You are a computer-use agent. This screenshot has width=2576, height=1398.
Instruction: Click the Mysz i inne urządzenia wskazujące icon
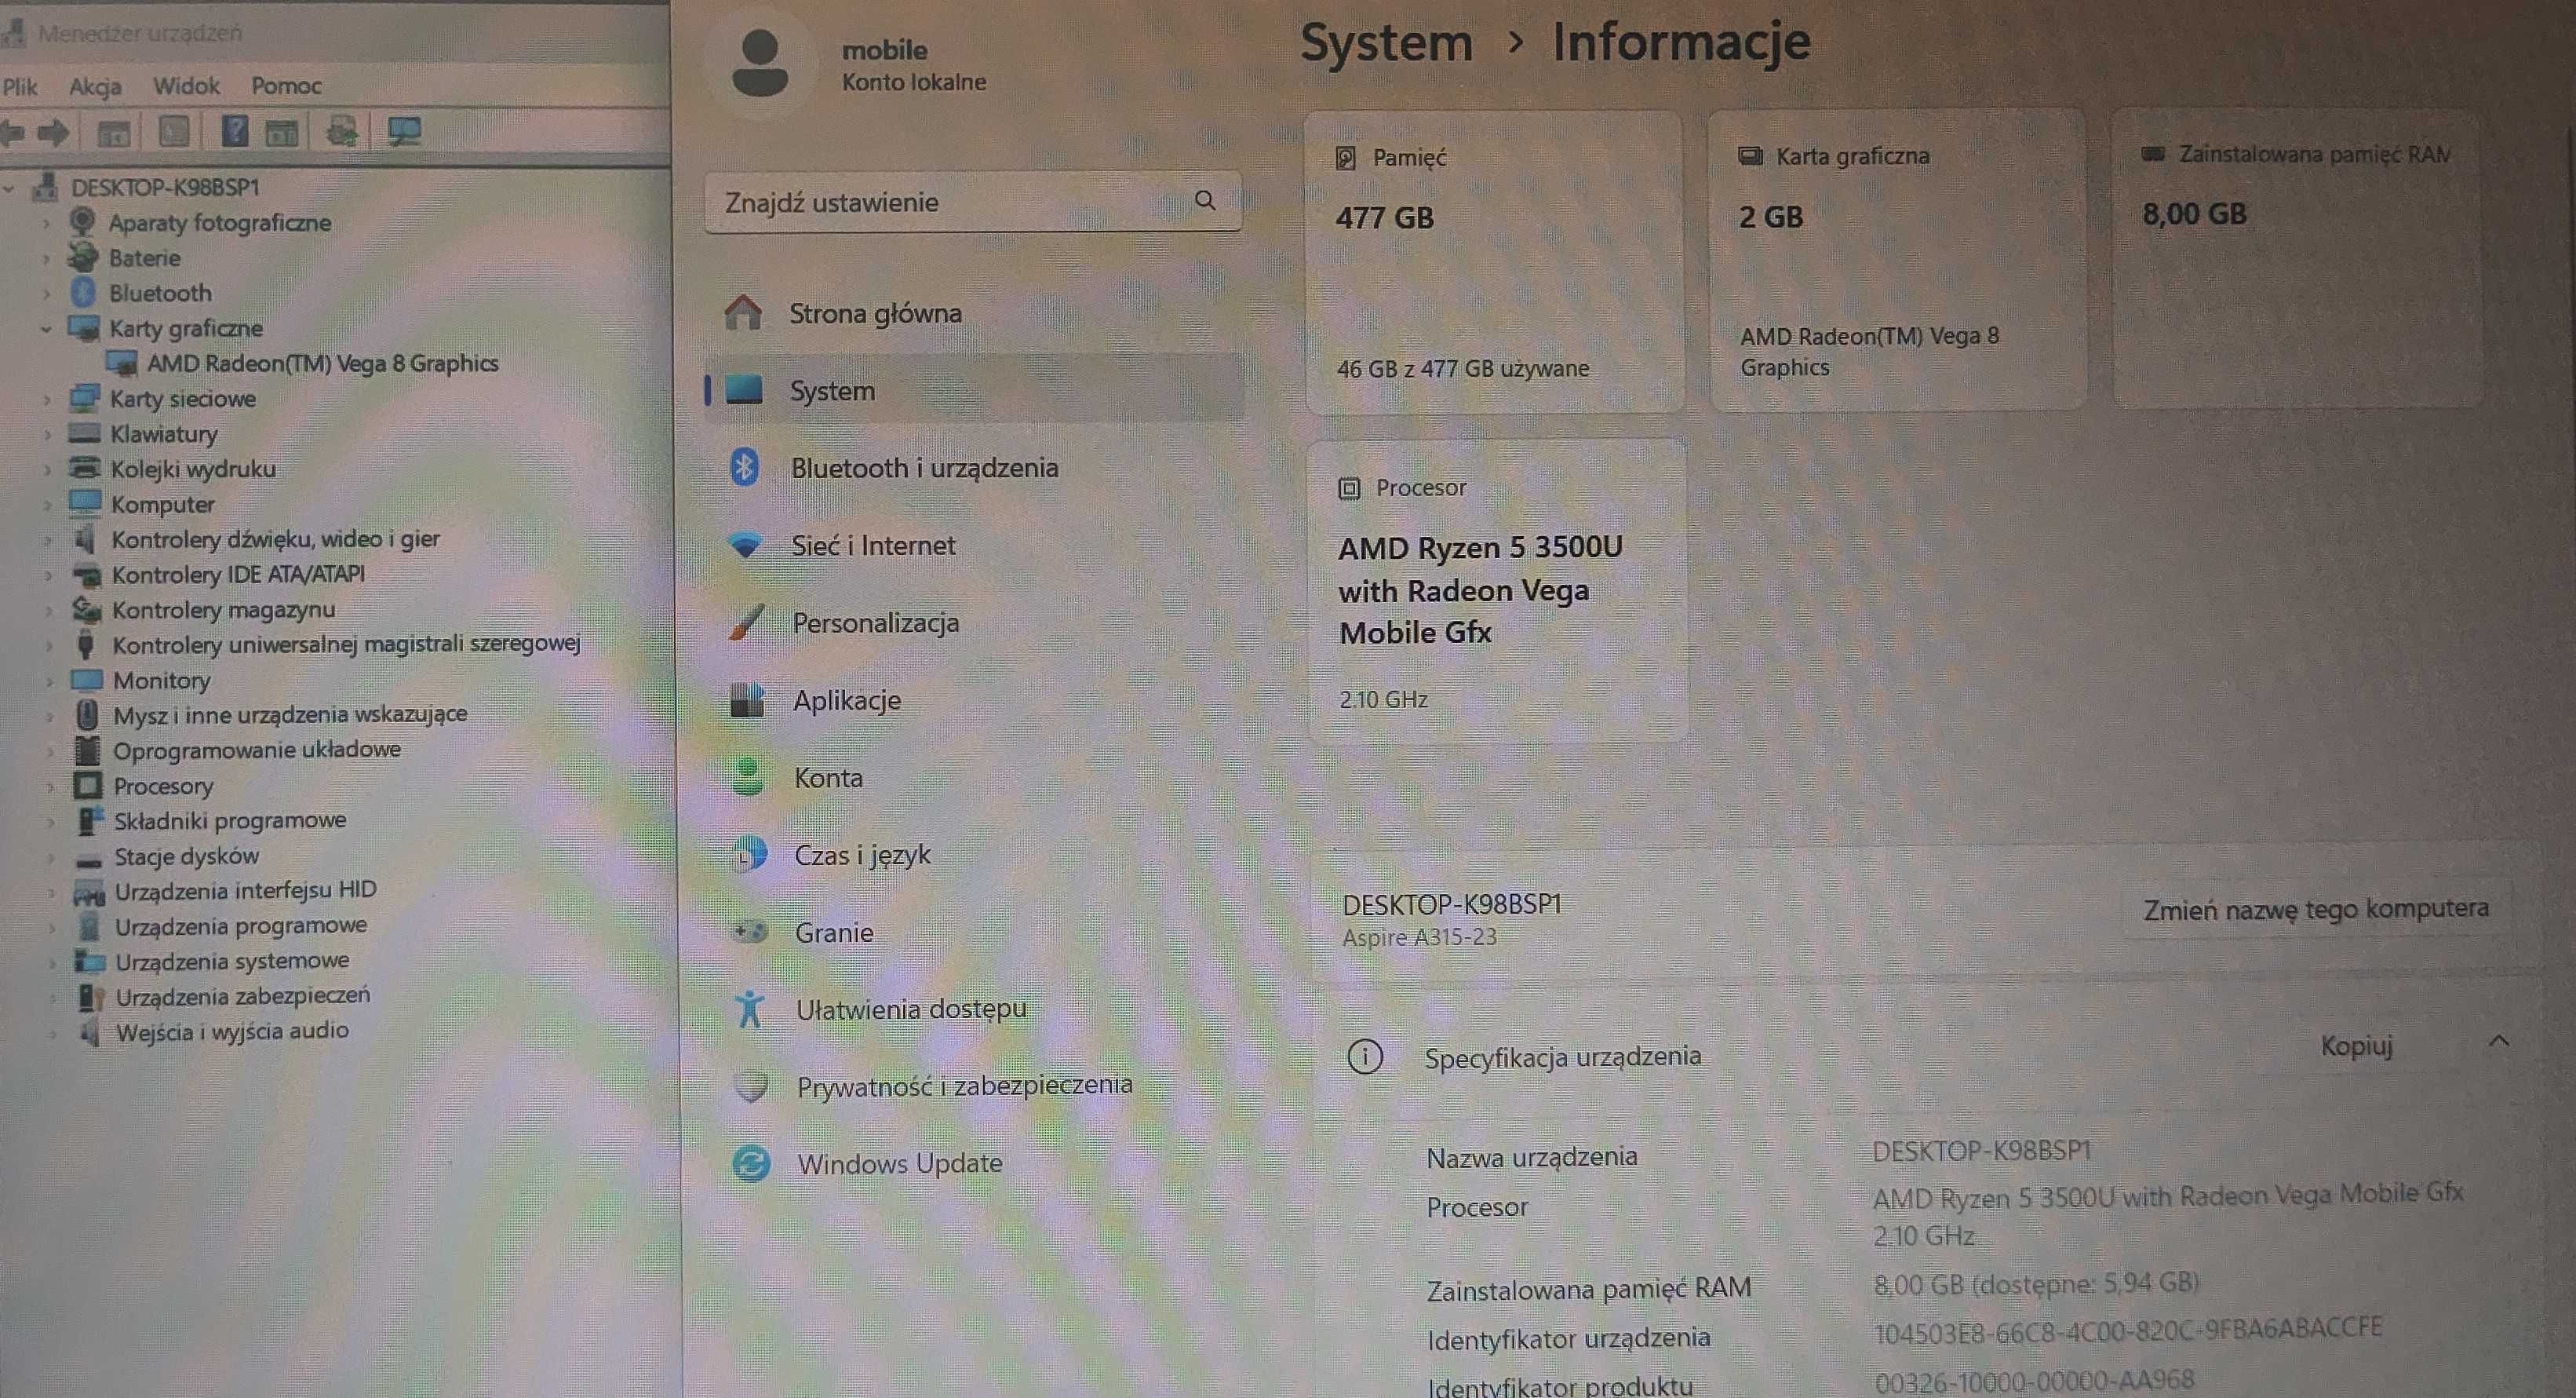pos(88,714)
